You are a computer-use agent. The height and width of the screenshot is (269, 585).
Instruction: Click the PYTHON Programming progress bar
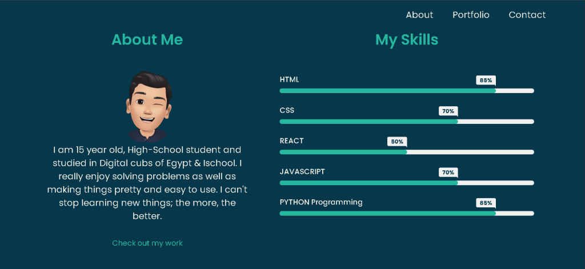click(406, 214)
